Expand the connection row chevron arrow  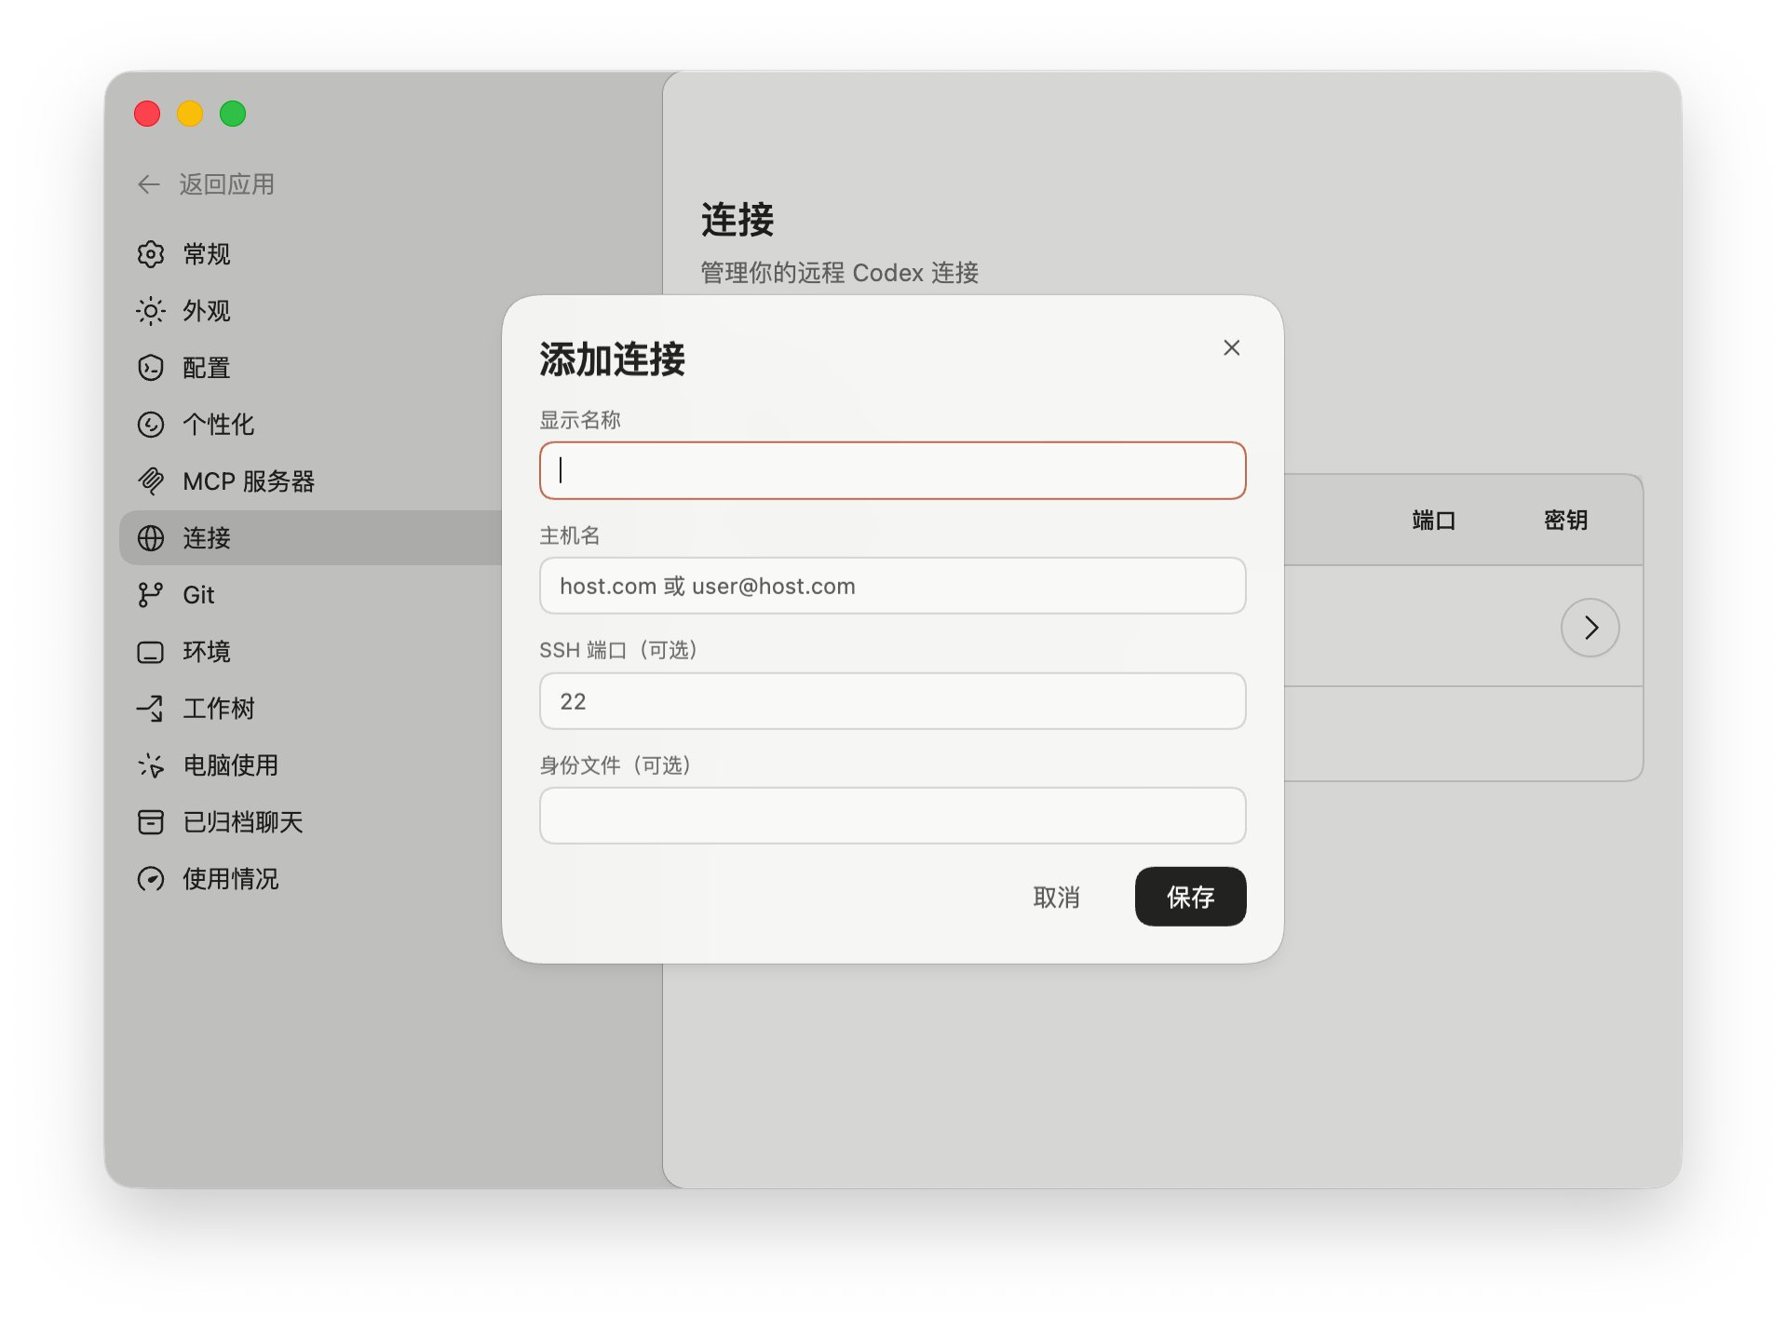coord(1590,628)
